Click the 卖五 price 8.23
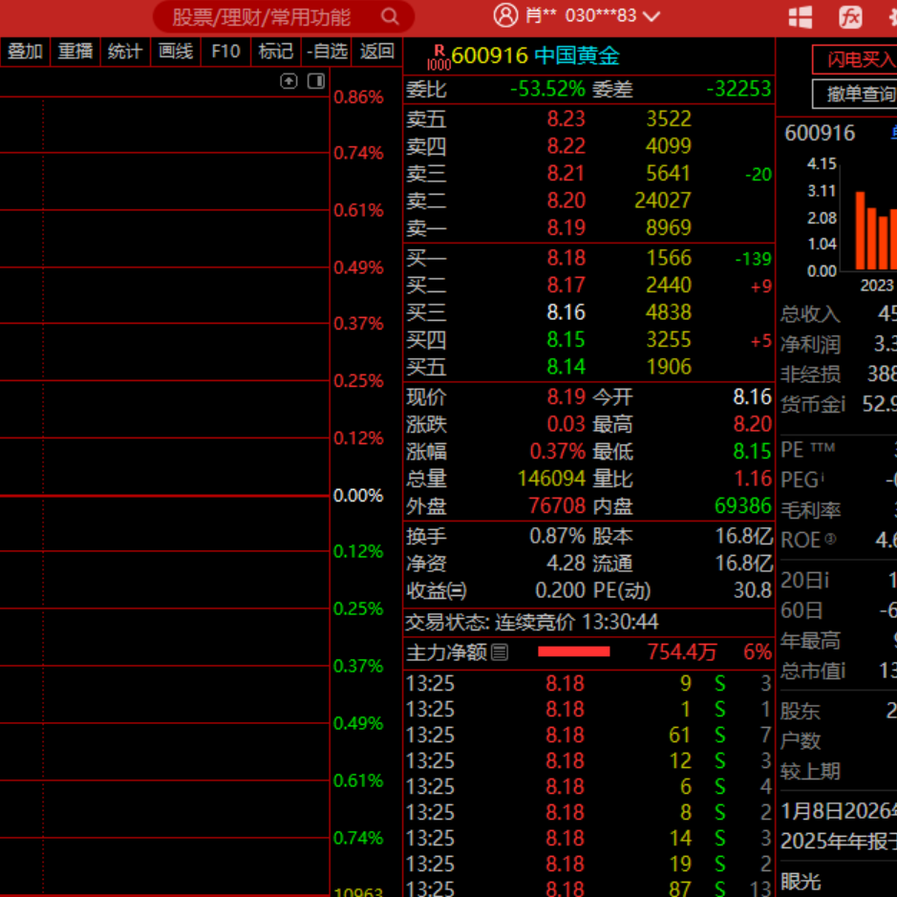This screenshot has width=897, height=897. pos(566,118)
